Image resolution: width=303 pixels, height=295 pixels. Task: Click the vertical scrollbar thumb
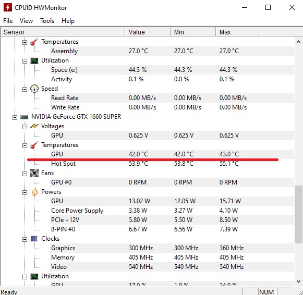tap(298, 214)
